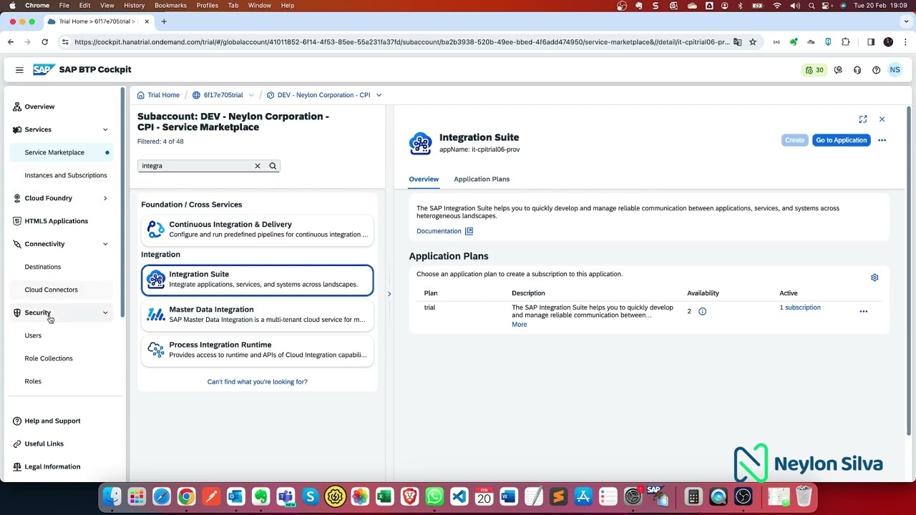Open the hamburger navigation menu
This screenshot has width=916, height=515.
tap(19, 70)
